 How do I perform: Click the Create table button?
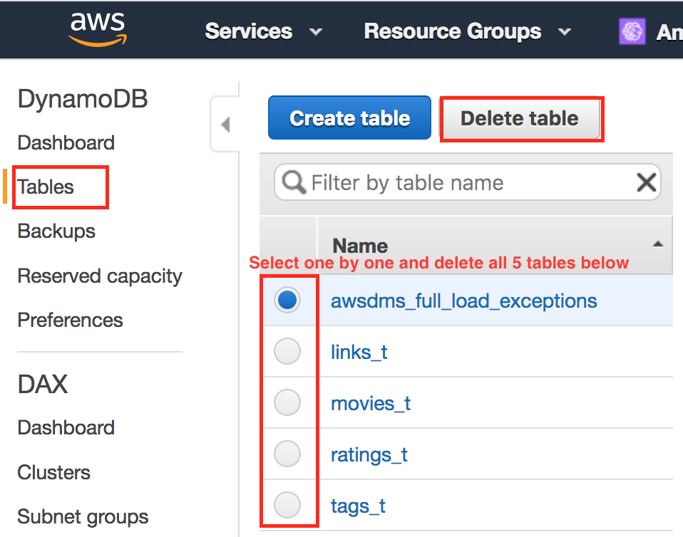point(349,118)
